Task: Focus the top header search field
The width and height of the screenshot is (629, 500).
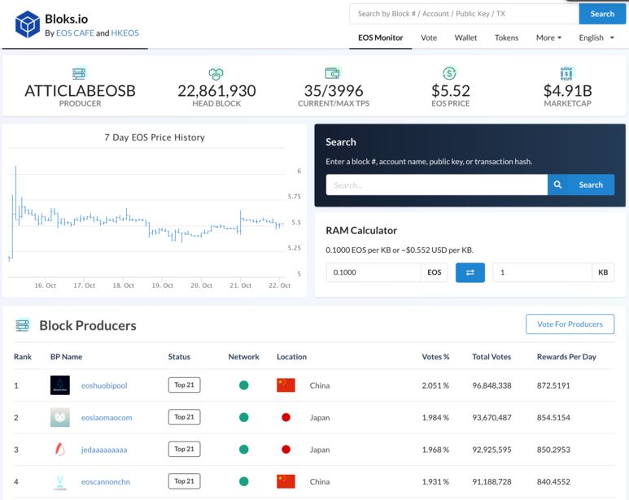Action: 464,14
